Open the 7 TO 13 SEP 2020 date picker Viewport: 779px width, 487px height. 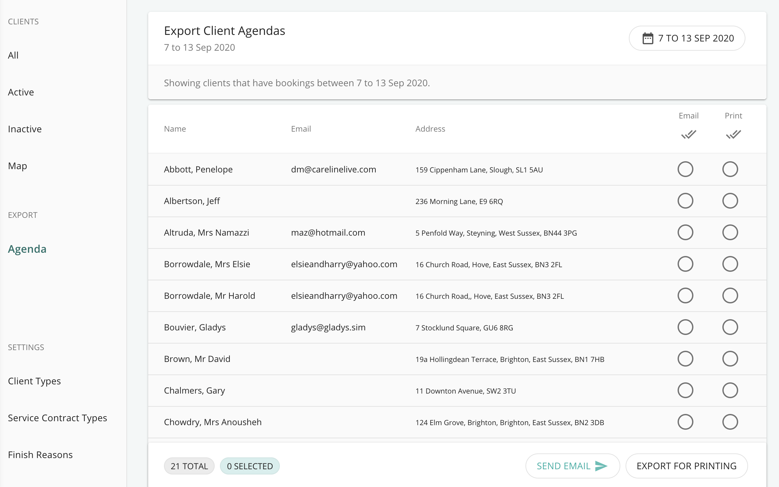pyautogui.click(x=687, y=38)
